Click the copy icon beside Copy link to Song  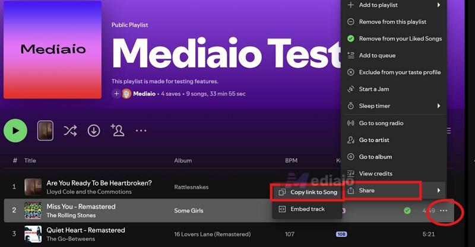pos(282,193)
